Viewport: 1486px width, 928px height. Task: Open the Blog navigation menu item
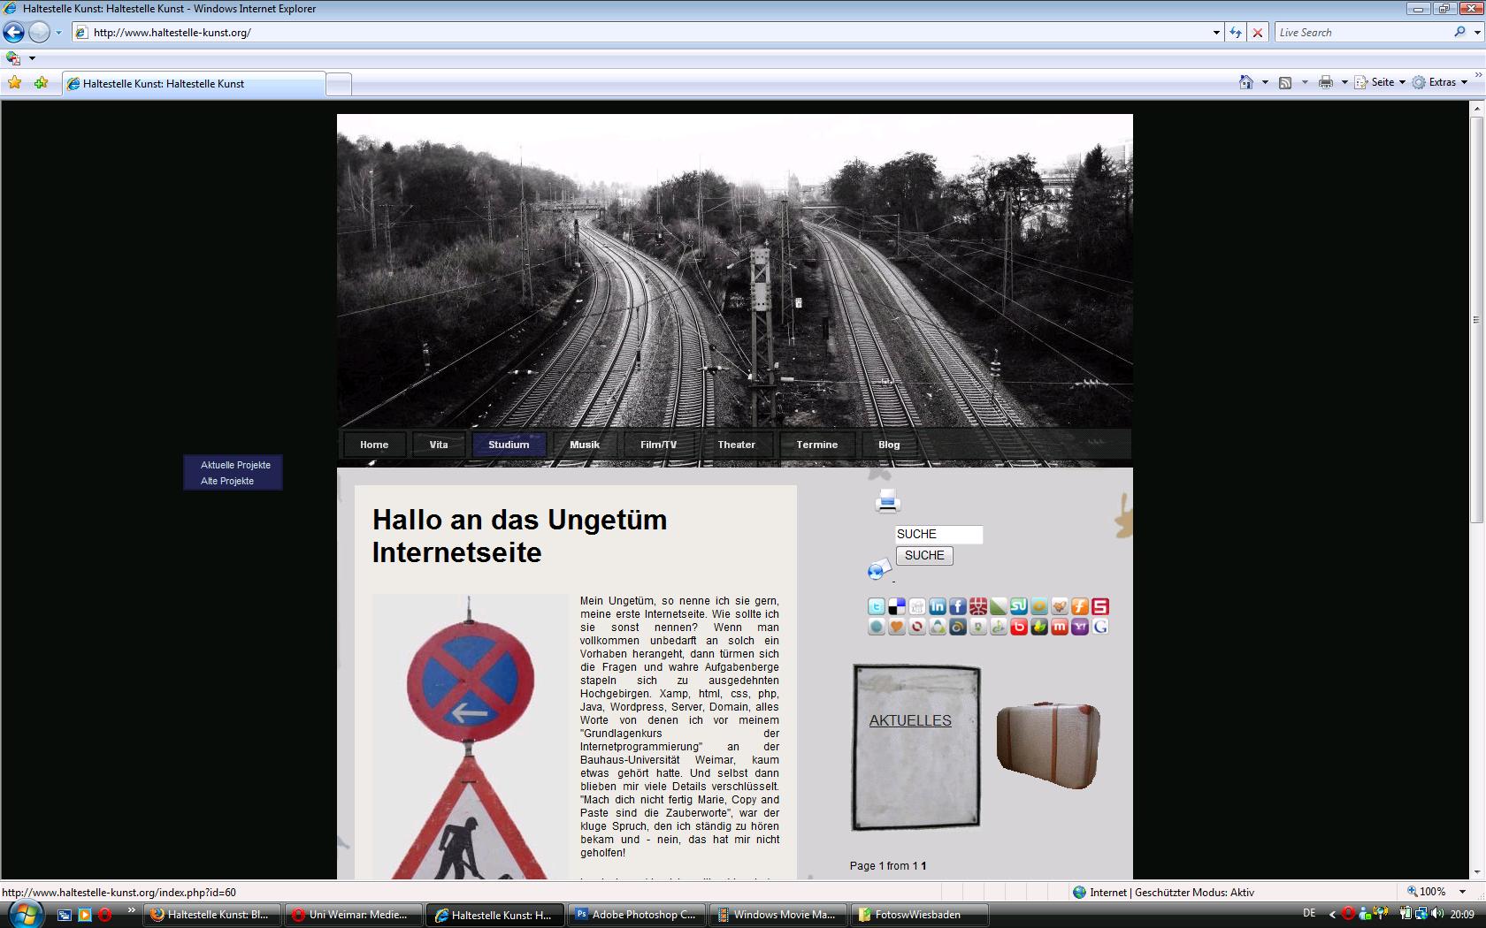(x=889, y=445)
